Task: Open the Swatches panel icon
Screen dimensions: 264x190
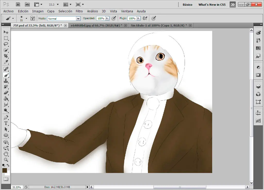Action: click(258, 48)
